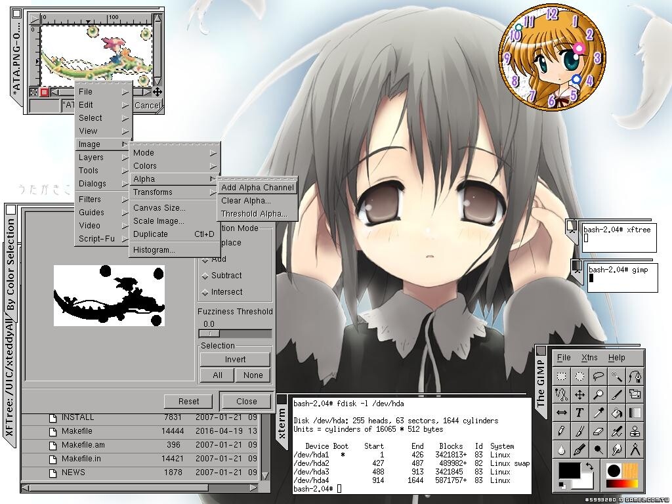
Task: Choose the Intersect selection mode
Action: click(x=226, y=292)
